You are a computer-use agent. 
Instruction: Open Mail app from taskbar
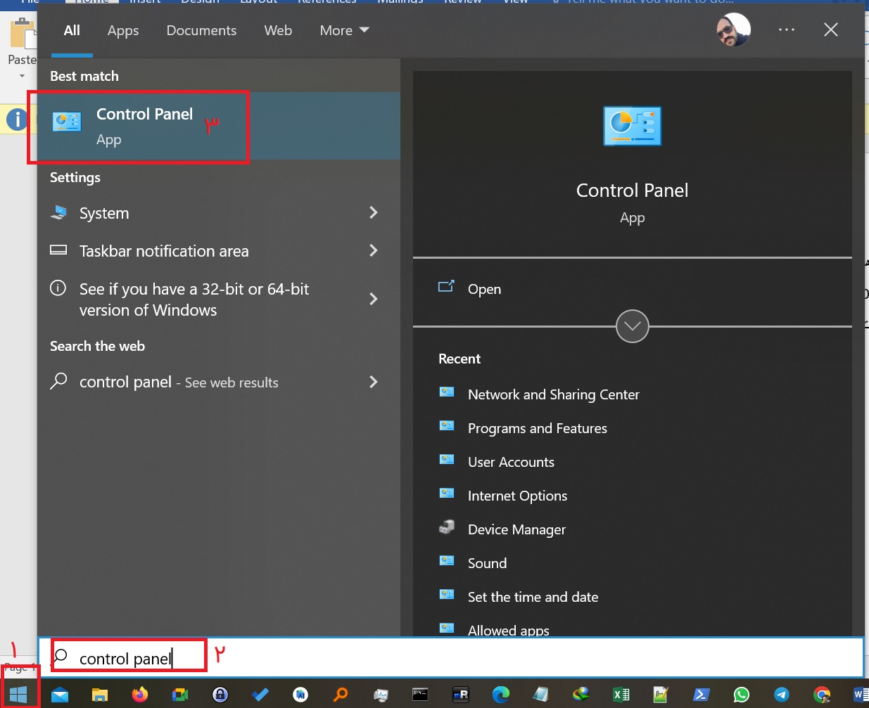[x=60, y=695]
